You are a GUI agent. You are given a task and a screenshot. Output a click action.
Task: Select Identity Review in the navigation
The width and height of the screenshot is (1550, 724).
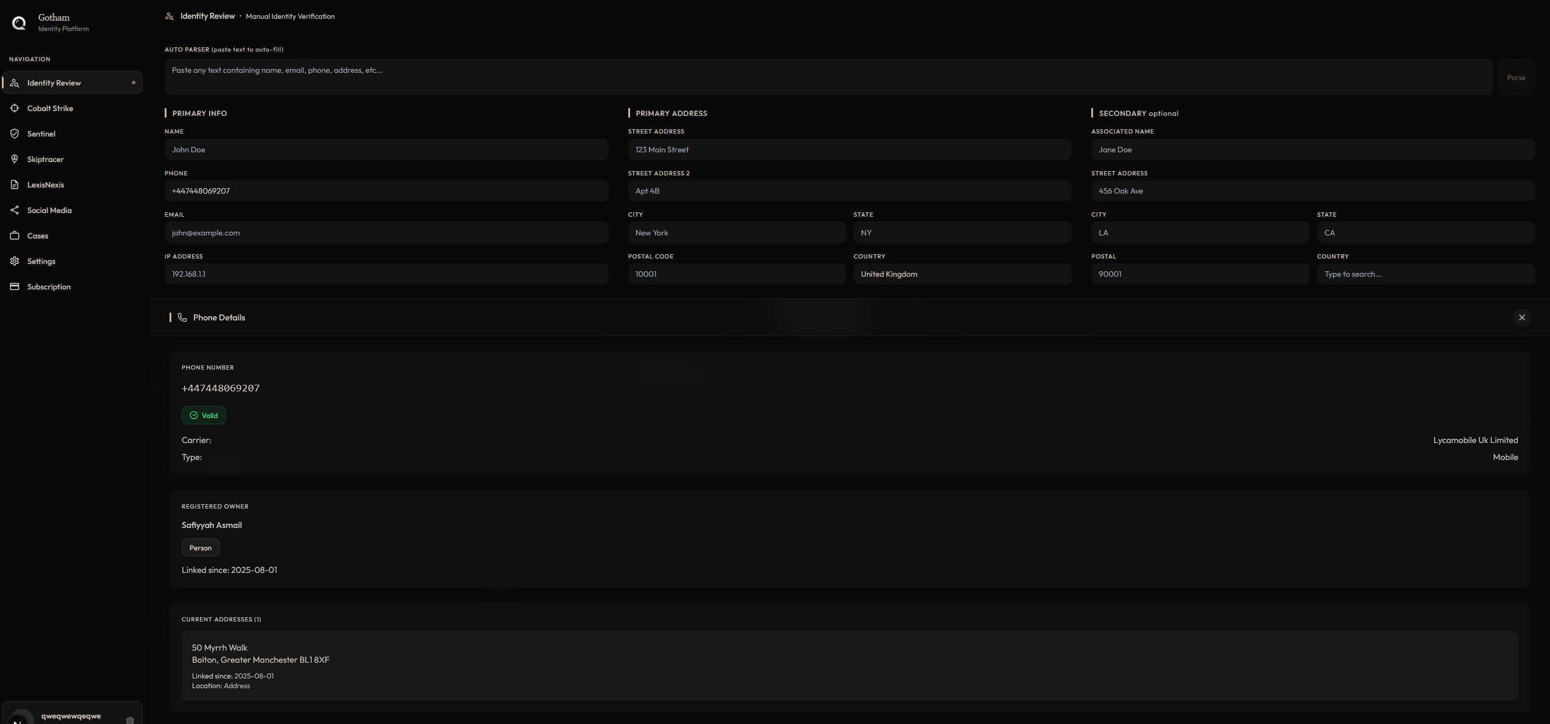54,83
